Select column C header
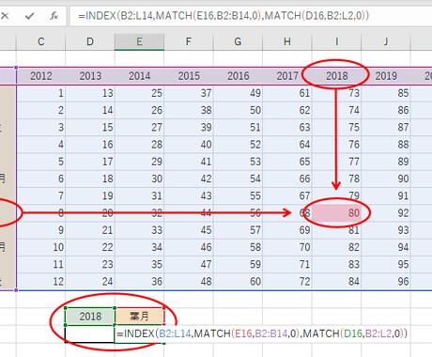 pyautogui.click(x=41, y=41)
